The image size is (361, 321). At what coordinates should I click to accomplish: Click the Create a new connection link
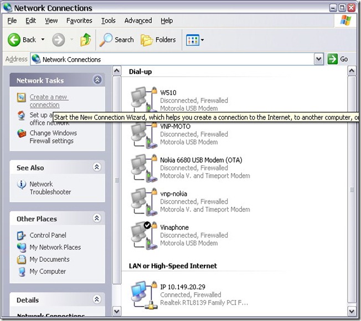(49, 101)
